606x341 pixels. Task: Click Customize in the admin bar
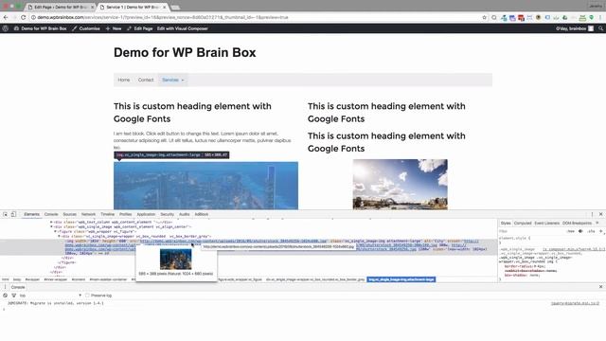click(x=86, y=28)
